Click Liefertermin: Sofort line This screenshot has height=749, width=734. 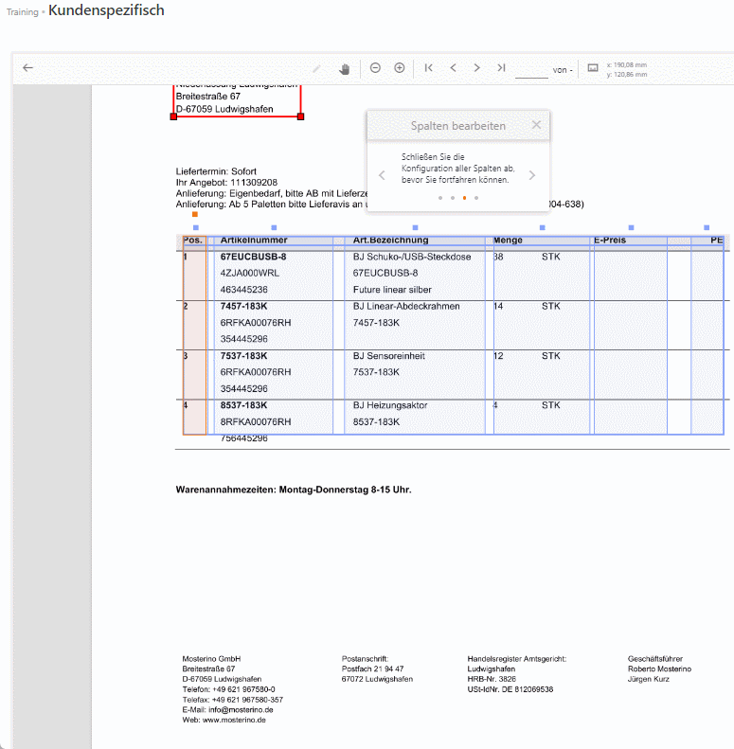coord(216,171)
